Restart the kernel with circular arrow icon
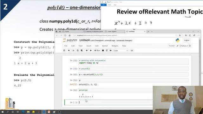 tap(107, 51)
